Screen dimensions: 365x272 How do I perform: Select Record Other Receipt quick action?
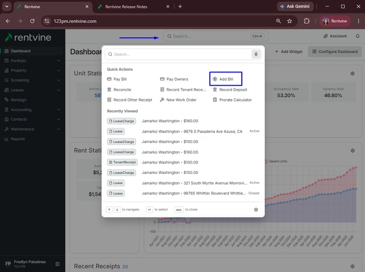point(130,100)
